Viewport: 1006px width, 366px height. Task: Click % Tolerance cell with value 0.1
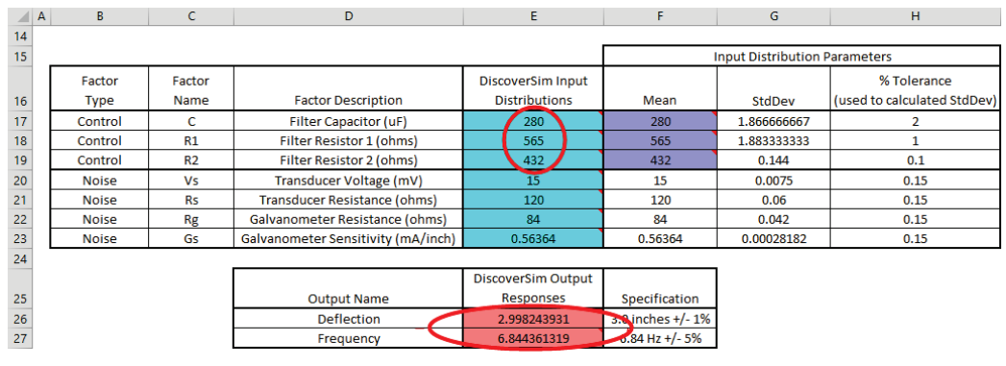(x=915, y=160)
